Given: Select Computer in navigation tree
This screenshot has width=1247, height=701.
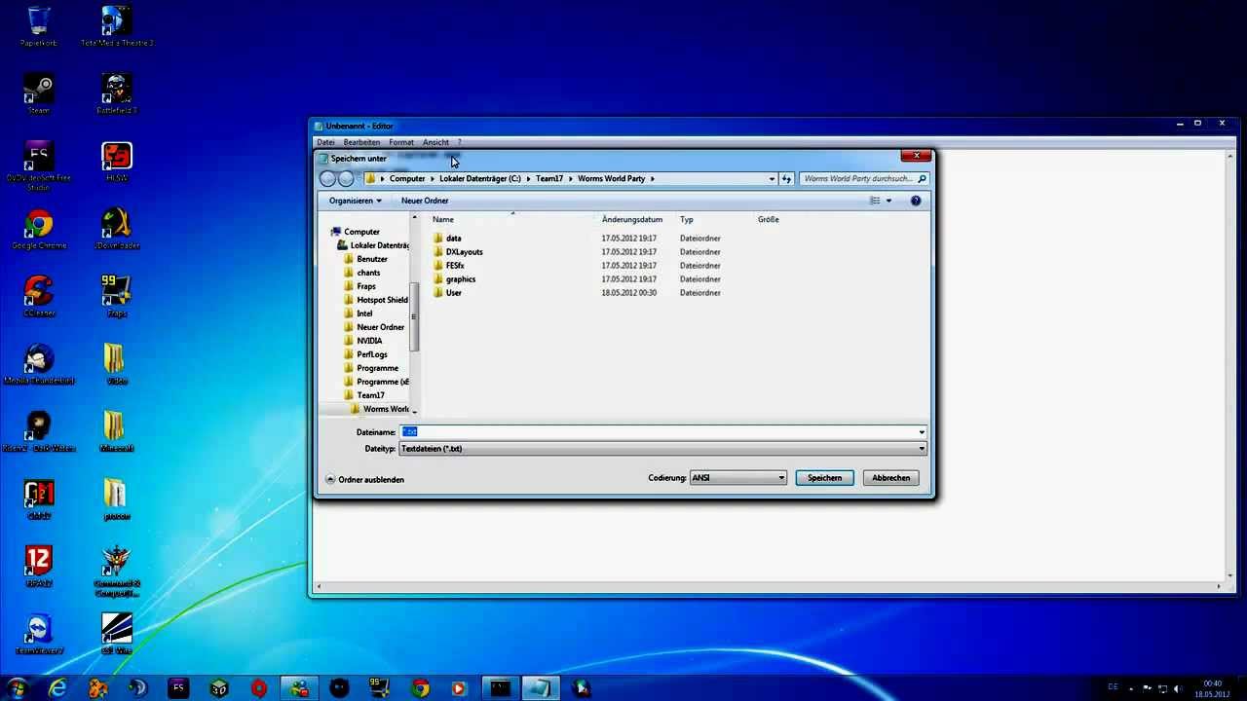Looking at the screenshot, I should point(361,232).
